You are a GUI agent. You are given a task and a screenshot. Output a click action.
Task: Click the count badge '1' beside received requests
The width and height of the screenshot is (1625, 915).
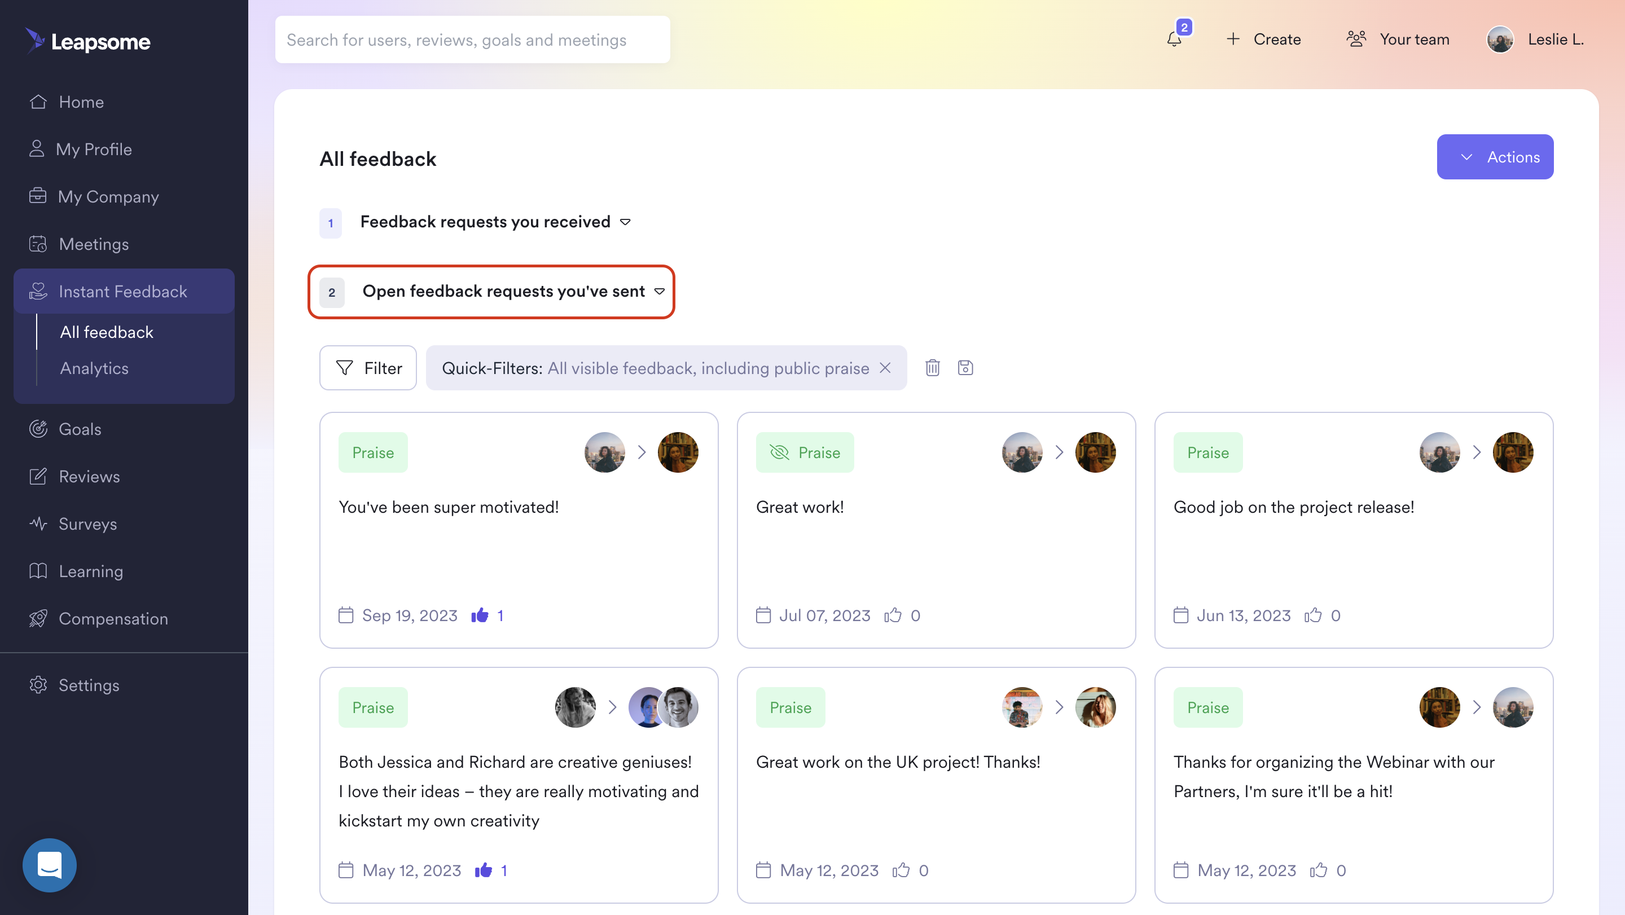331,223
